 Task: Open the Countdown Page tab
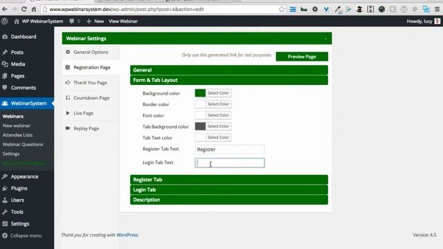(x=91, y=98)
